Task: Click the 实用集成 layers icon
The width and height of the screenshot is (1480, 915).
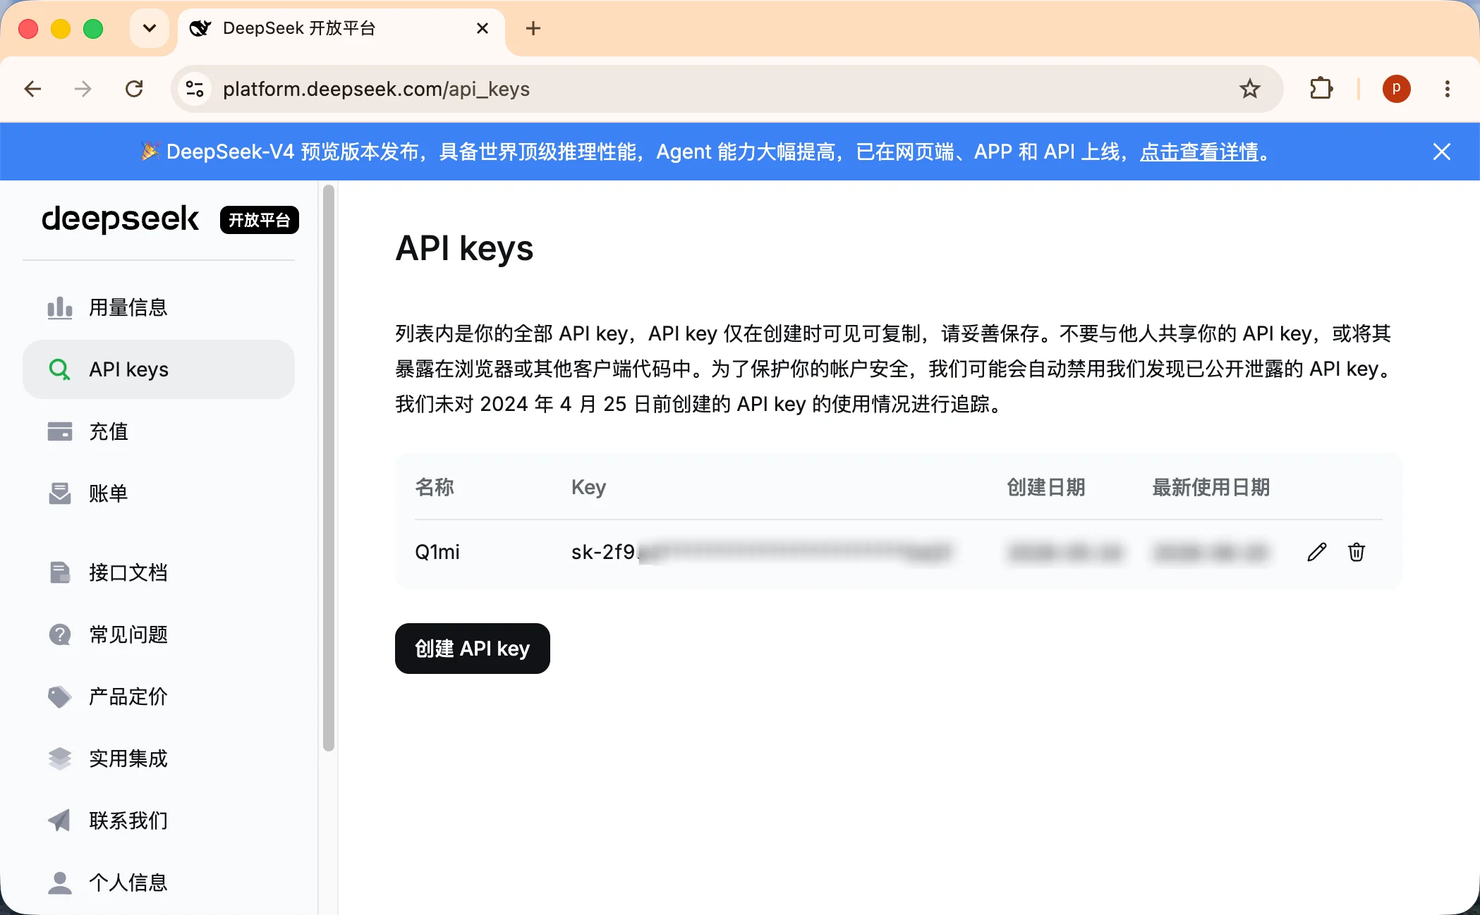Action: pos(60,759)
